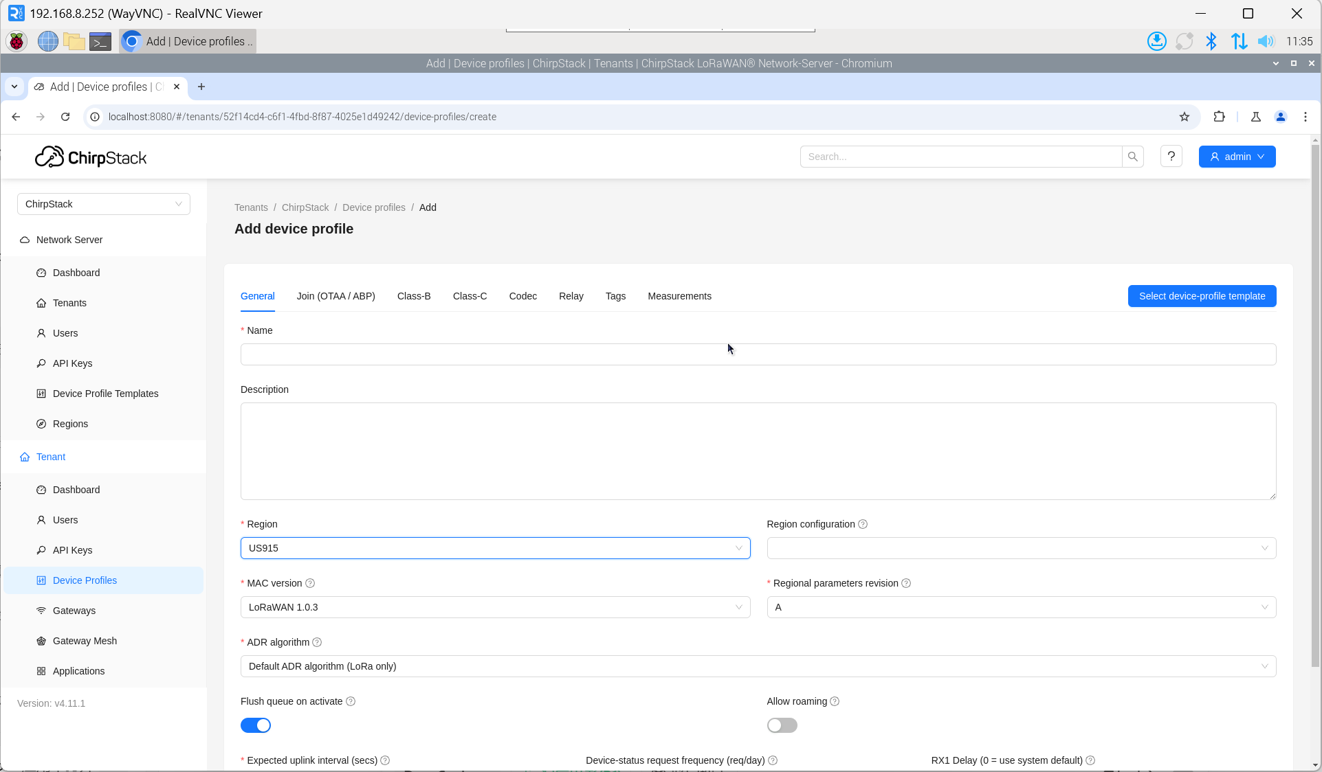Image resolution: width=1322 pixels, height=772 pixels.
Task: Click into the Name input field
Action: point(758,354)
